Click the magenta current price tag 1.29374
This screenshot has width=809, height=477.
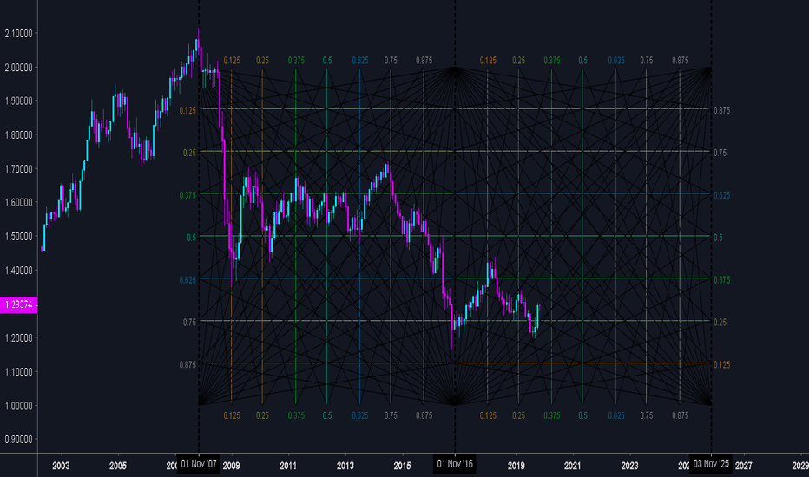[18, 305]
